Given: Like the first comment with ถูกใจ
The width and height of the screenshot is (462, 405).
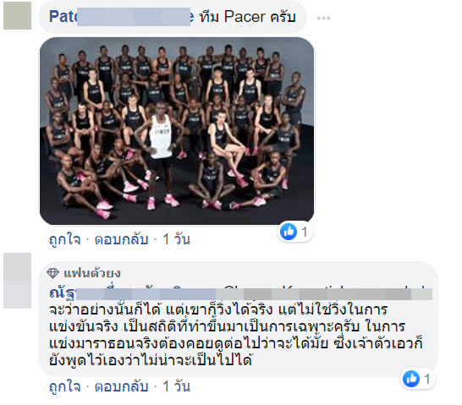Looking at the screenshot, I should 65,239.
